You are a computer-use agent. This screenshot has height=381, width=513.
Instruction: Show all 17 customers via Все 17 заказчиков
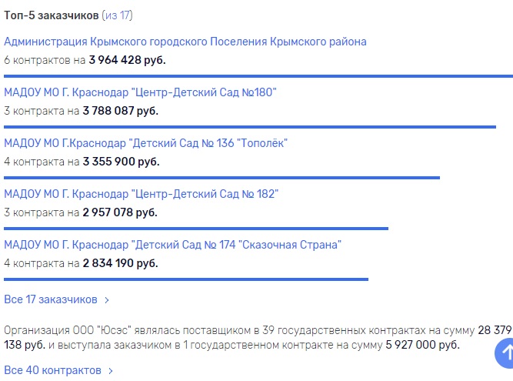pos(51,299)
